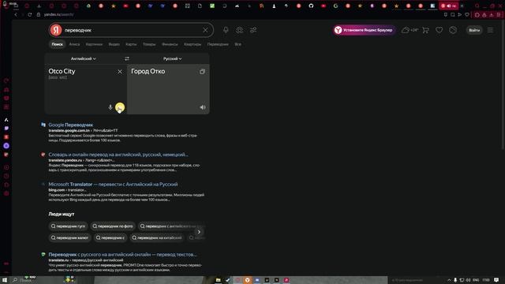Open the Yandex hamburger menu
This screenshot has height=284, width=505.
point(490,30)
